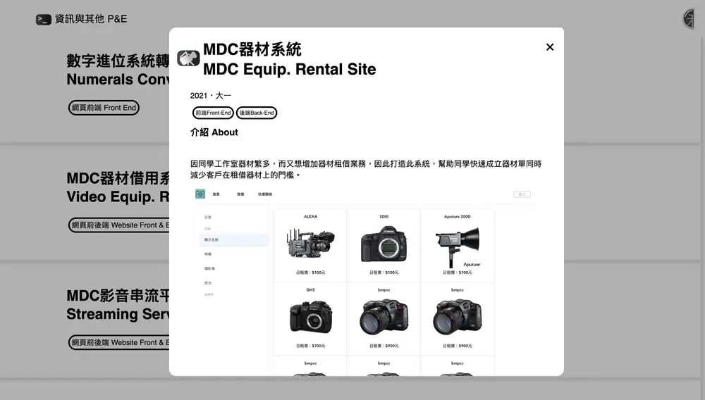Viewport: 705px width, 400px height.
Task: Click the 前端Front-End tag in the popup
Action: click(x=213, y=113)
